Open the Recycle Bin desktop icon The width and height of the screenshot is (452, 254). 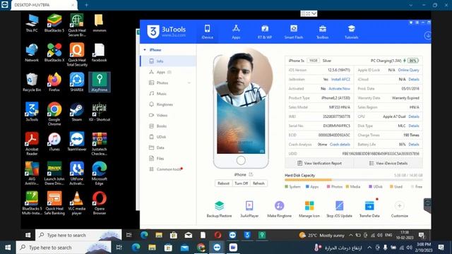click(32, 82)
